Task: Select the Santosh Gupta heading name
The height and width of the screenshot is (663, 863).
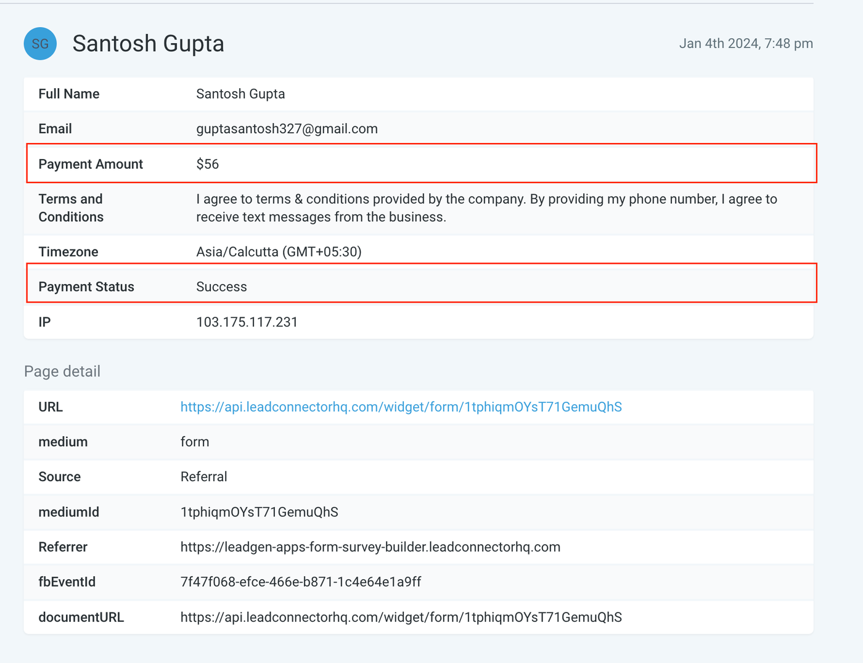Action: pos(148,44)
